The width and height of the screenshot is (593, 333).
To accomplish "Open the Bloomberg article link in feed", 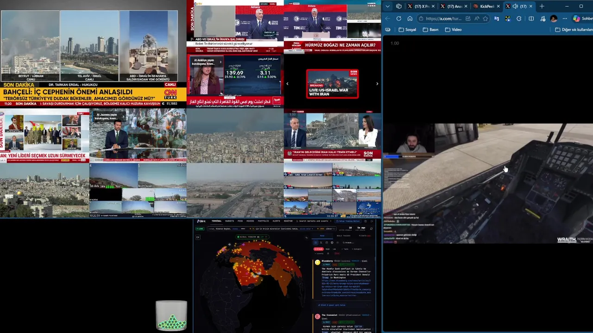I will pyautogui.click(x=347, y=288).
